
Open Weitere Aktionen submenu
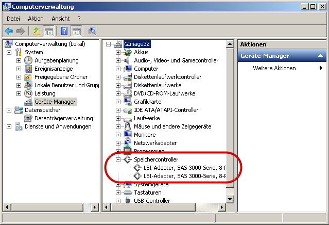pyautogui.click(x=274, y=68)
